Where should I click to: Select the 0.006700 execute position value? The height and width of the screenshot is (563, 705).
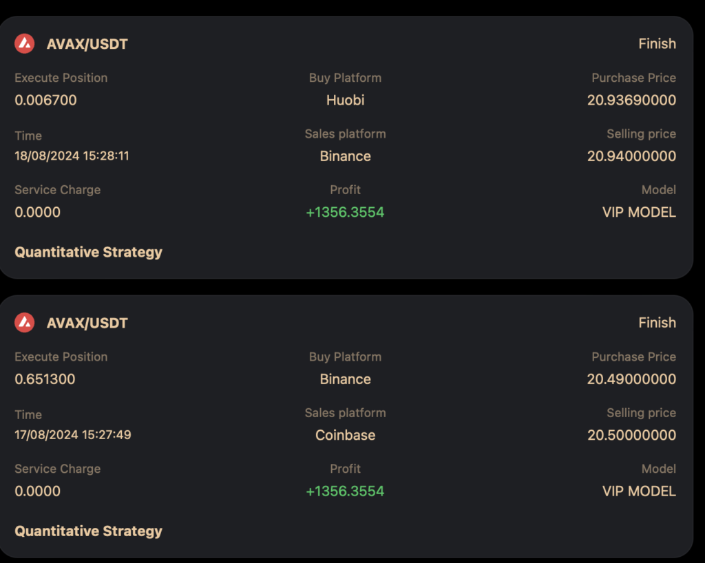[x=45, y=100]
